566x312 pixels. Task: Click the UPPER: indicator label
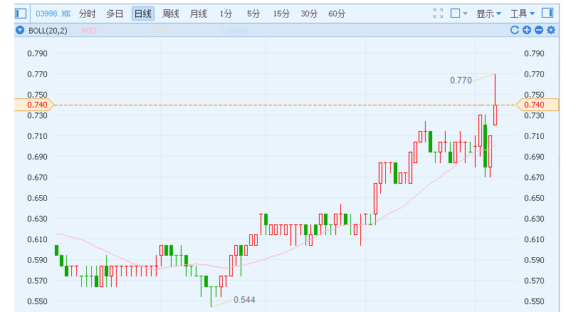[x=160, y=31]
